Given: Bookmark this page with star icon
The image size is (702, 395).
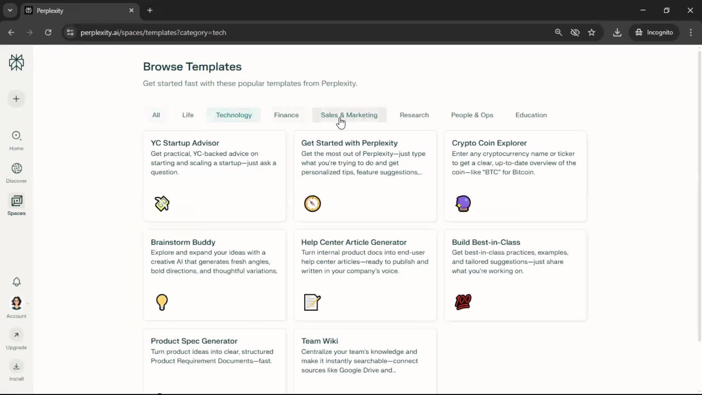Looking at the screenshot, I should click(592, 33).
